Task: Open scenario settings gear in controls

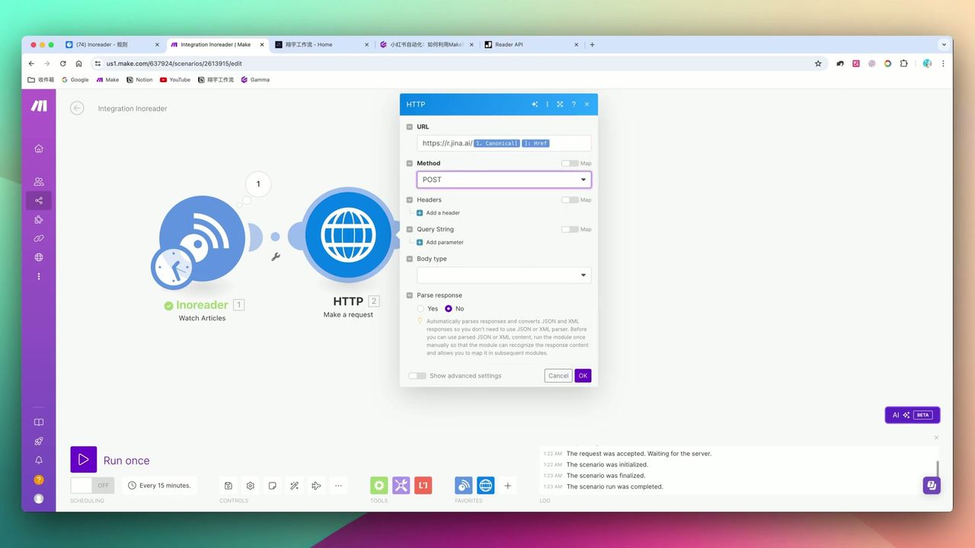Action: 250,486
